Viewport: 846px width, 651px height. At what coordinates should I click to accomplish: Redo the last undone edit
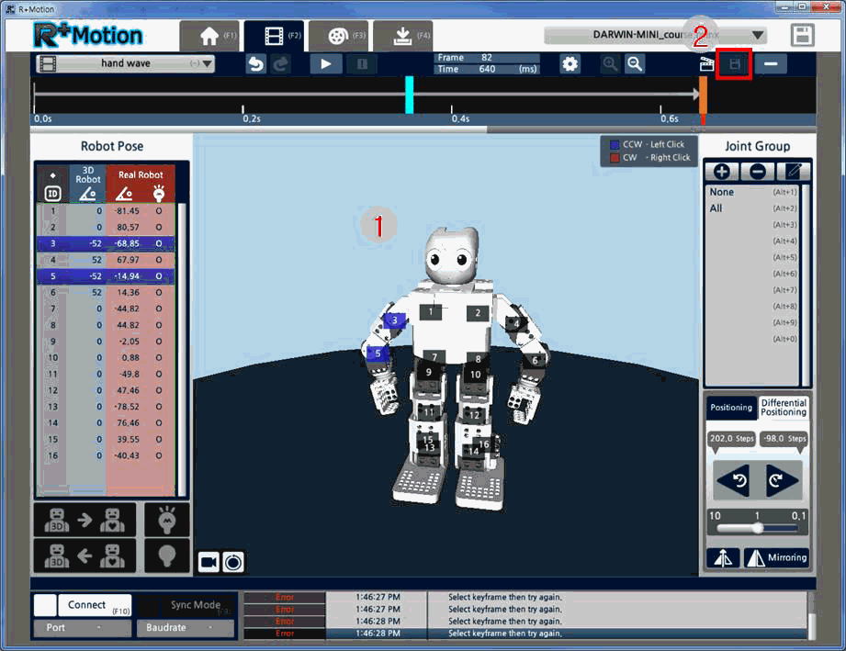pos(280,64)
